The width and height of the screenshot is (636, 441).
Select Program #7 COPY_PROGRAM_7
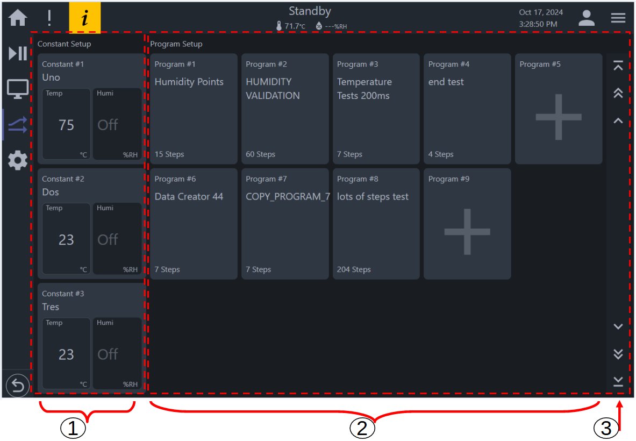[285, 224]
